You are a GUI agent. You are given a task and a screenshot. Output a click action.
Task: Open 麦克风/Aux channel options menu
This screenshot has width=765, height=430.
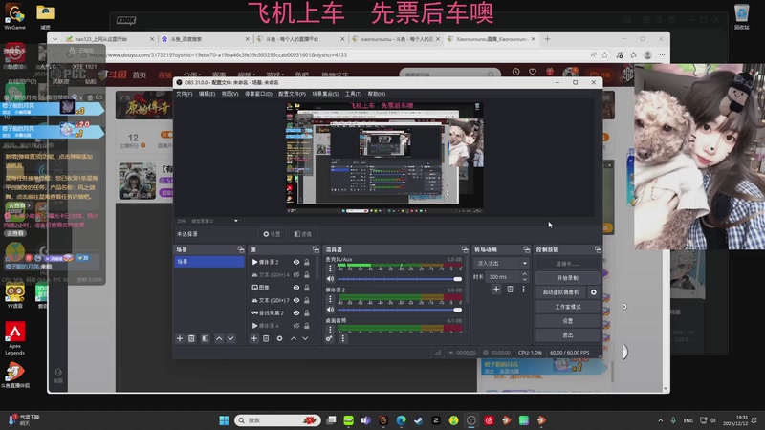click(x=330, y=269)
